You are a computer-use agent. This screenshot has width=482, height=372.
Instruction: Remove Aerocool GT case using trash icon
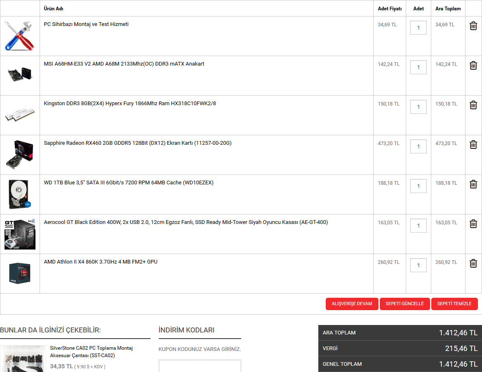[x=473, y=224]
